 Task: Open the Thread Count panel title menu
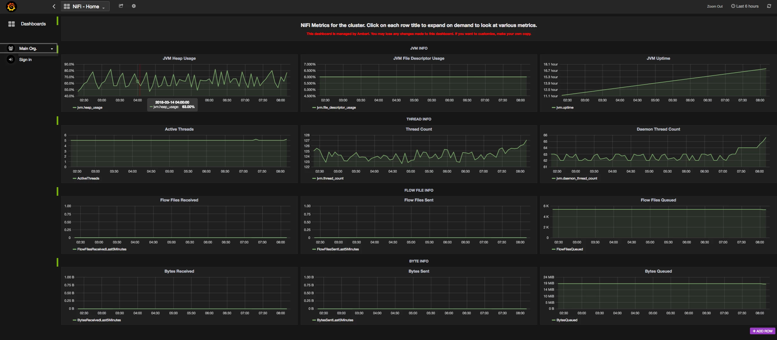419,129
